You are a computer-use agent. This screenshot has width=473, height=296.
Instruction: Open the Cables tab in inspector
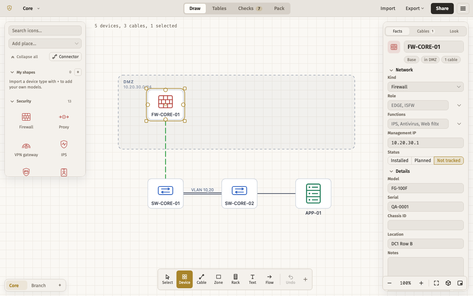[426, 31]
